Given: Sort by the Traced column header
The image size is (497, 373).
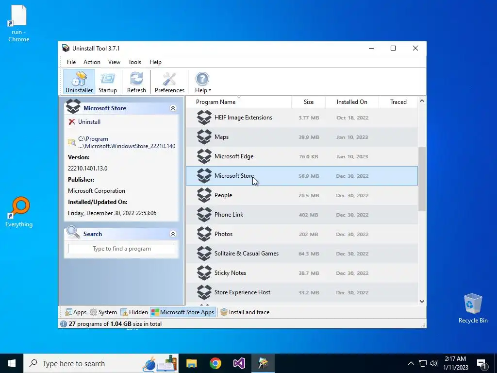Looking at the screenshot, I should 398,102.
